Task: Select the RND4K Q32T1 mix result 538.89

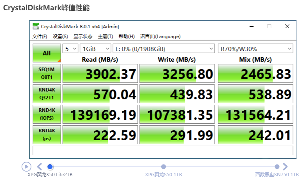Action: 255,94
